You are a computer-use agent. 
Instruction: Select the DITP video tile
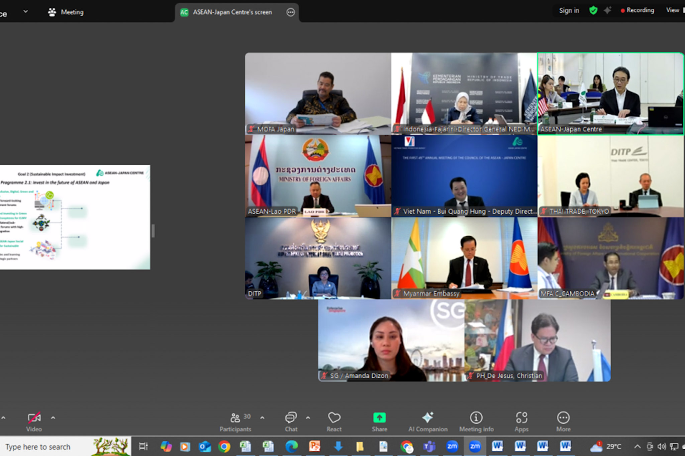(318, 258)
